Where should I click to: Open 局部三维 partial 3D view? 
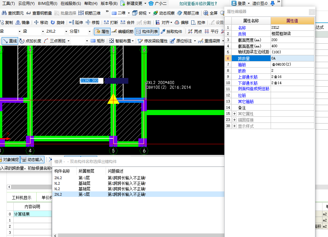point(188,13)
